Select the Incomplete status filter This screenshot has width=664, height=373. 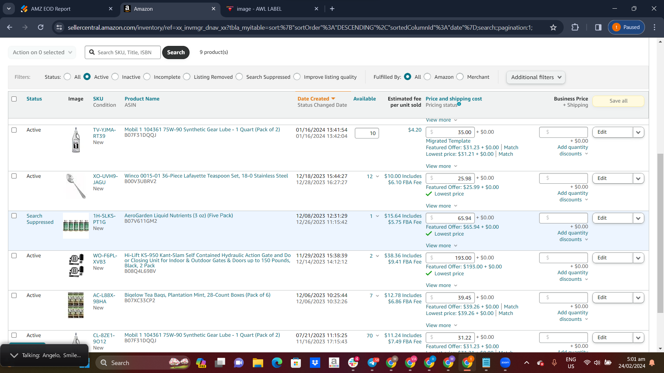pyautogui.click(x=147, y=77)
